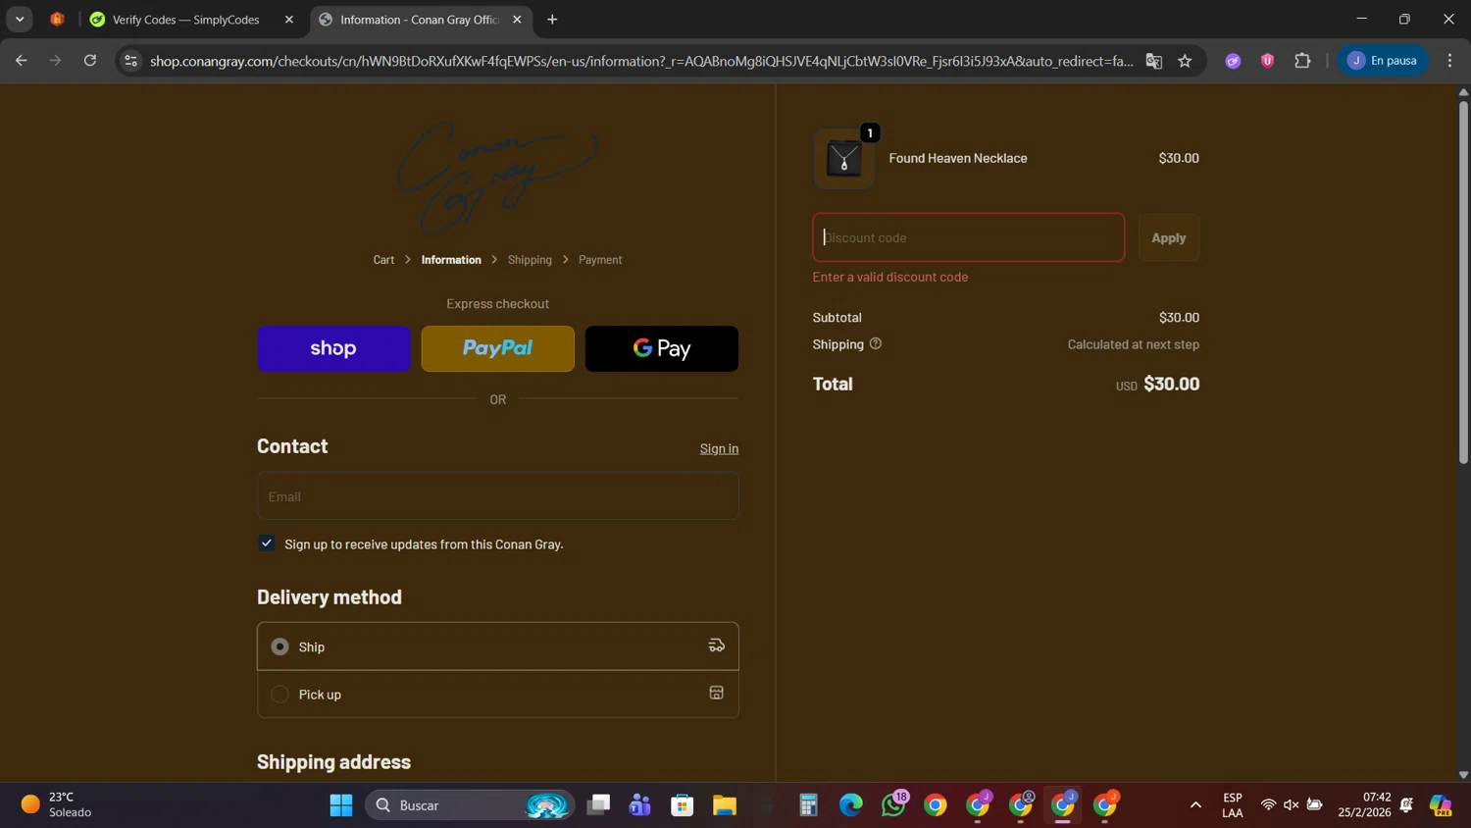
Task: Show hidden system tray icons
Action: tap(1195, 805)
